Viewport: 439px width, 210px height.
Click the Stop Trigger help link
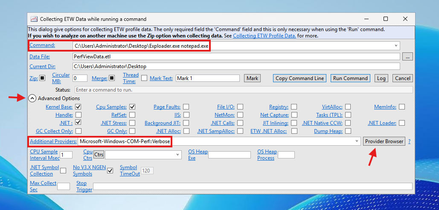84,187
